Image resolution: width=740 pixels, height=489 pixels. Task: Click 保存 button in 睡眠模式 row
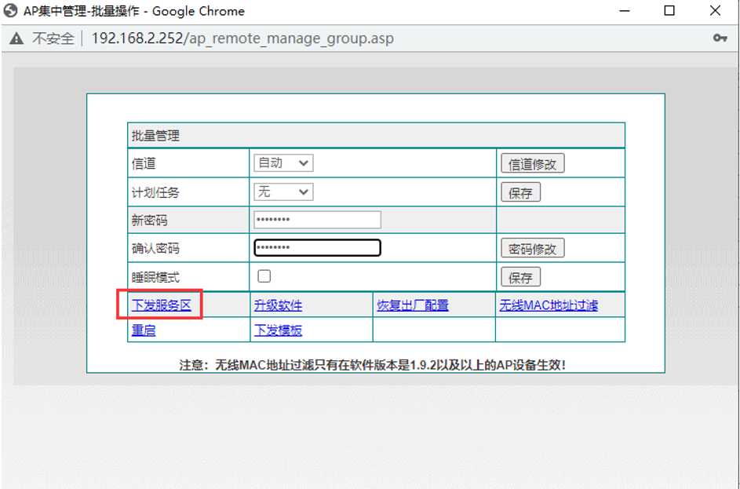[520, 277]
